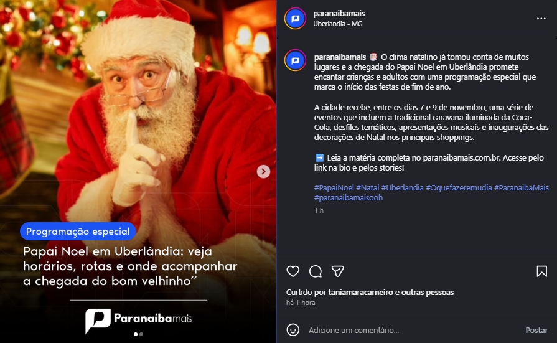Image resolution: width=557 pixels, height=343 pixels.
Task: View taniamaracarneiro profile from likes
Action: pyautogui.click(x=360, y=293)
